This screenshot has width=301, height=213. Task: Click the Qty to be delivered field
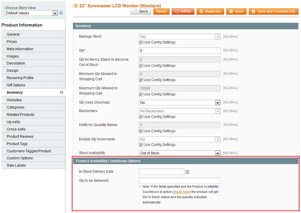click(179, 181)
